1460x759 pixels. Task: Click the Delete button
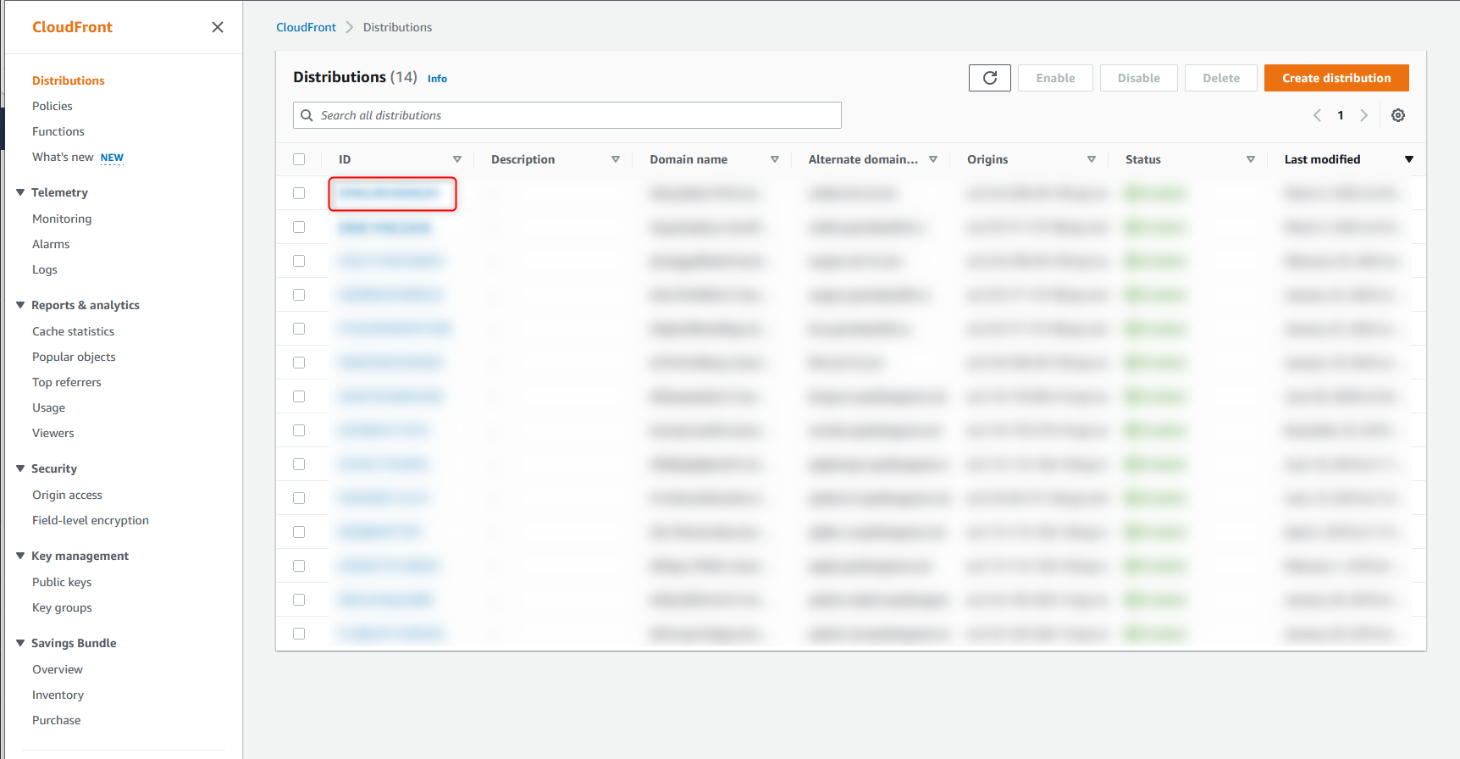1221,78
